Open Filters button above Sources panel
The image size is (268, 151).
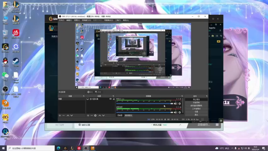coord(98,92)
